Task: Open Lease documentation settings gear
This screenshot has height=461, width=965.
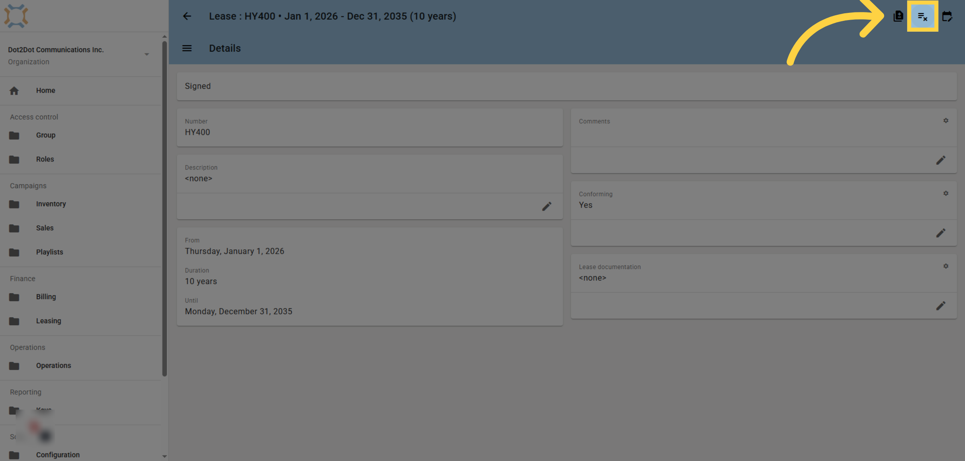Action: pyautogui.click(x=946, y=266)
